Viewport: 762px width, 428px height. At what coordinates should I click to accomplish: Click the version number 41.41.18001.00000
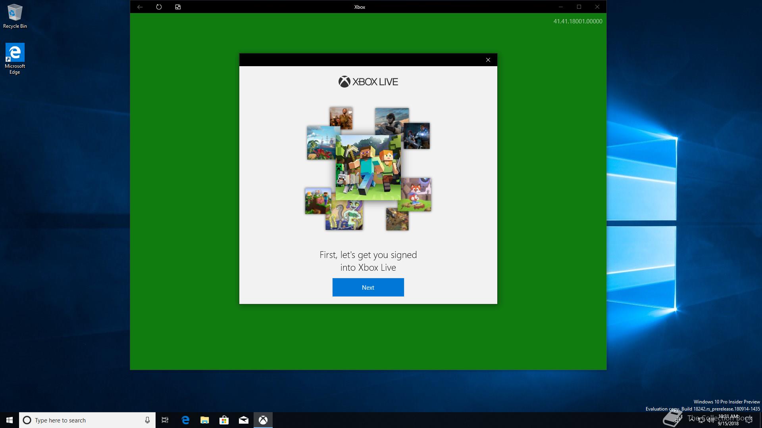tap(578, 21)
